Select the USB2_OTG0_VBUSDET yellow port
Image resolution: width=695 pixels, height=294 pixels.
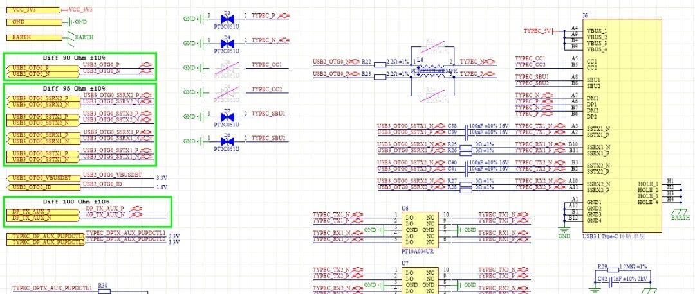43,178
